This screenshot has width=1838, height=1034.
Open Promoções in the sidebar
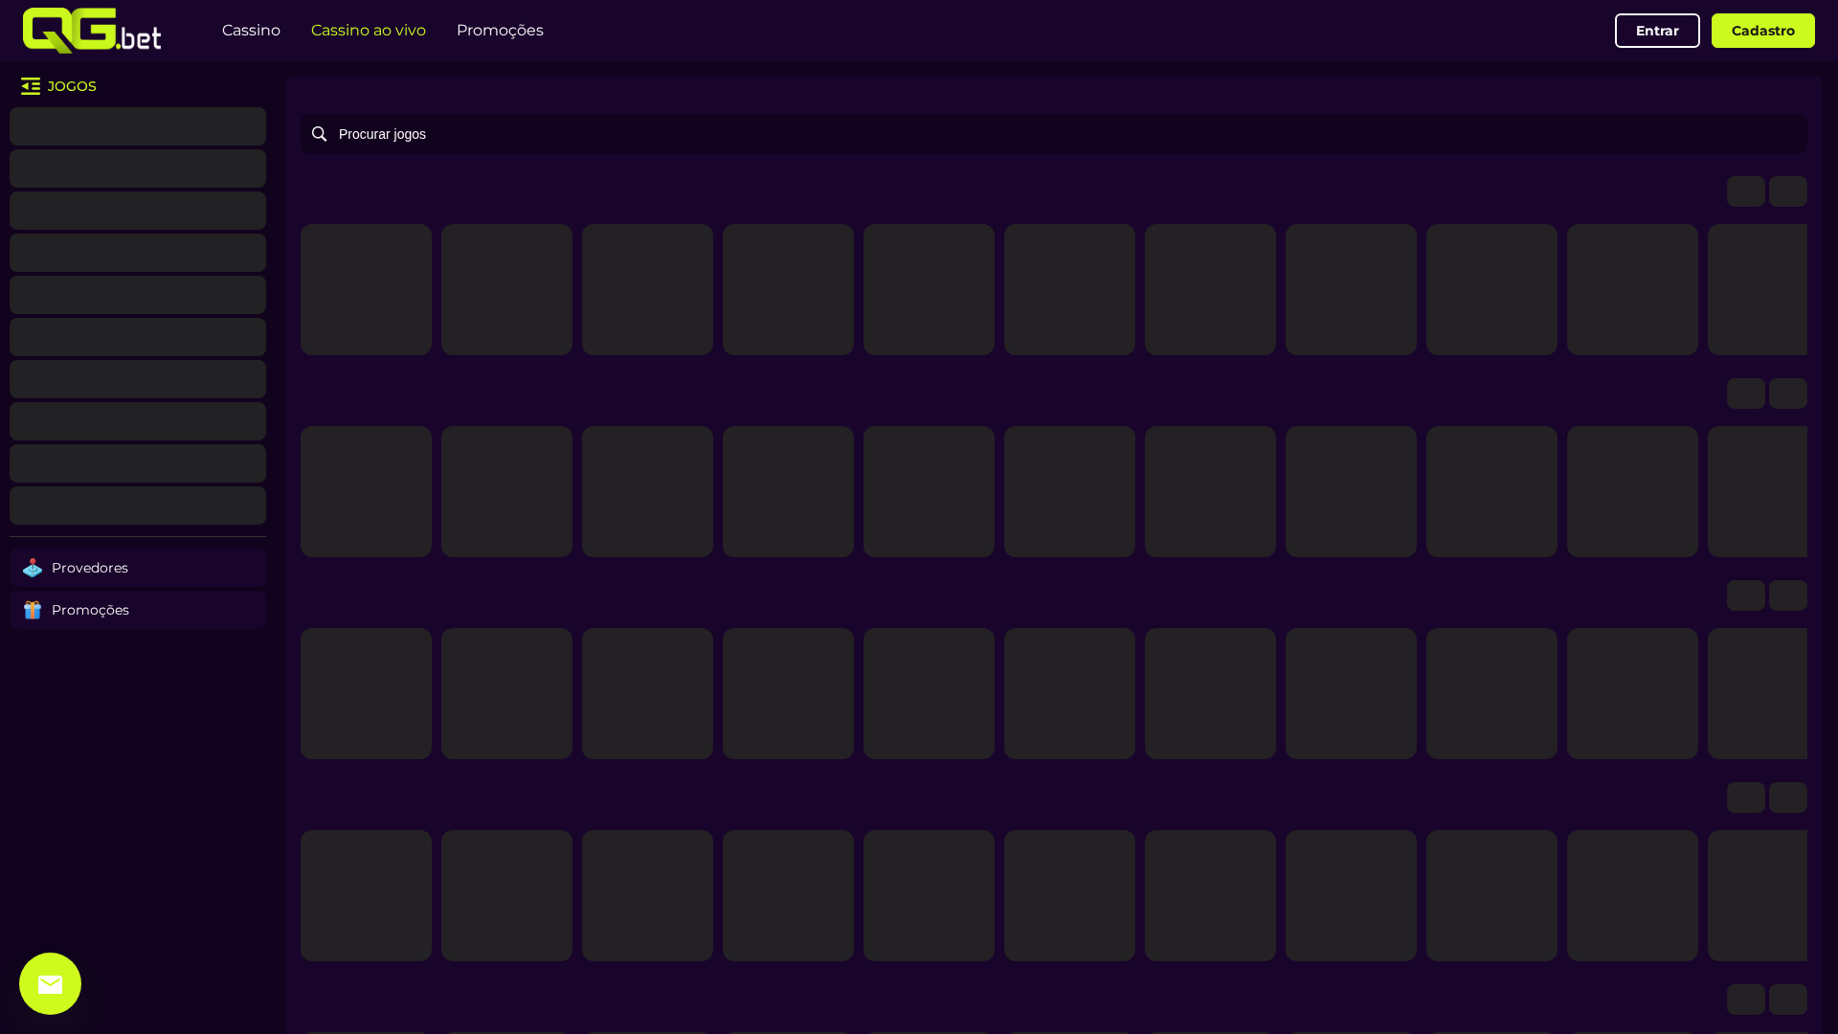tap(138, 610)
